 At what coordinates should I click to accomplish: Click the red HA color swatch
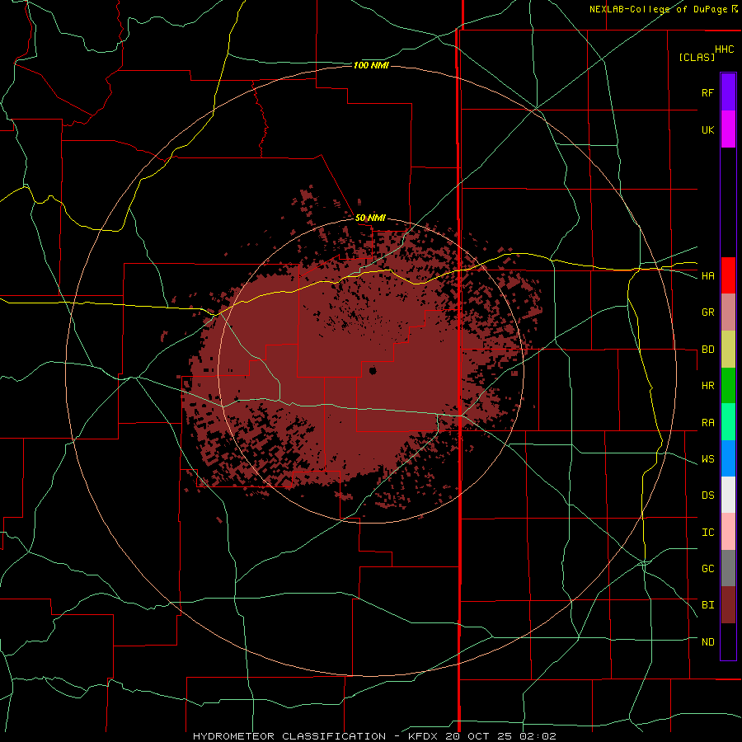point(728,275)
